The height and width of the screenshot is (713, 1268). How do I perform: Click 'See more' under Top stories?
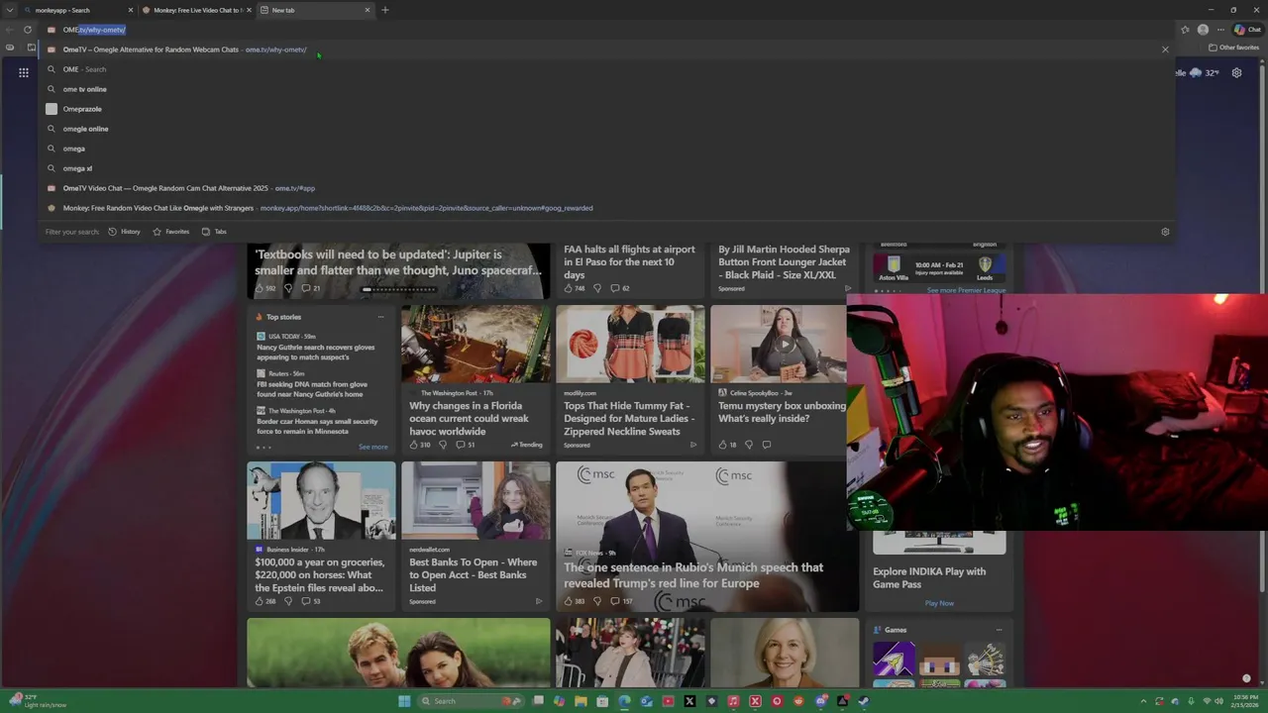373,447
